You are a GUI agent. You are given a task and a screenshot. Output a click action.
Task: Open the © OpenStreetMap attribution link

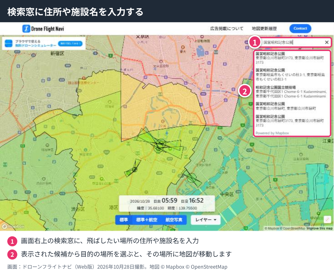point(292,228)
